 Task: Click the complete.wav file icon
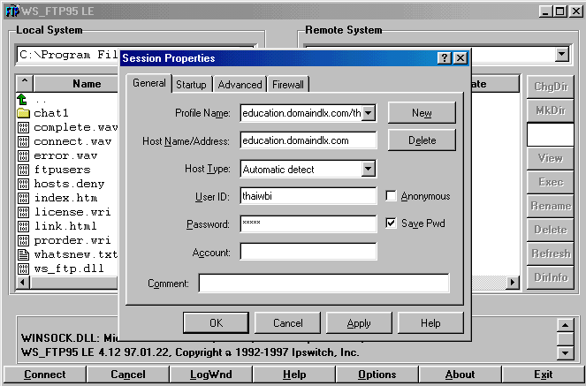[x=23, y=127]
